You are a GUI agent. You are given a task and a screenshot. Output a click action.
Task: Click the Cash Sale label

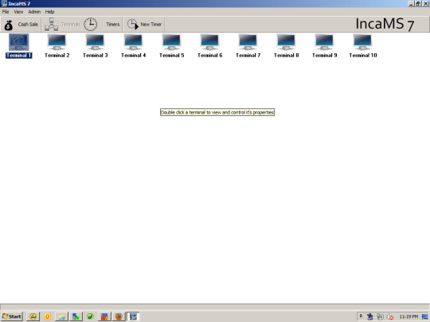click(x=28, y=25)
